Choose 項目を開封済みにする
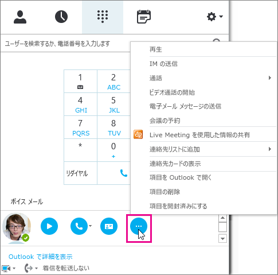This screenshot has height=275, width=278. [x=204, y=206]
